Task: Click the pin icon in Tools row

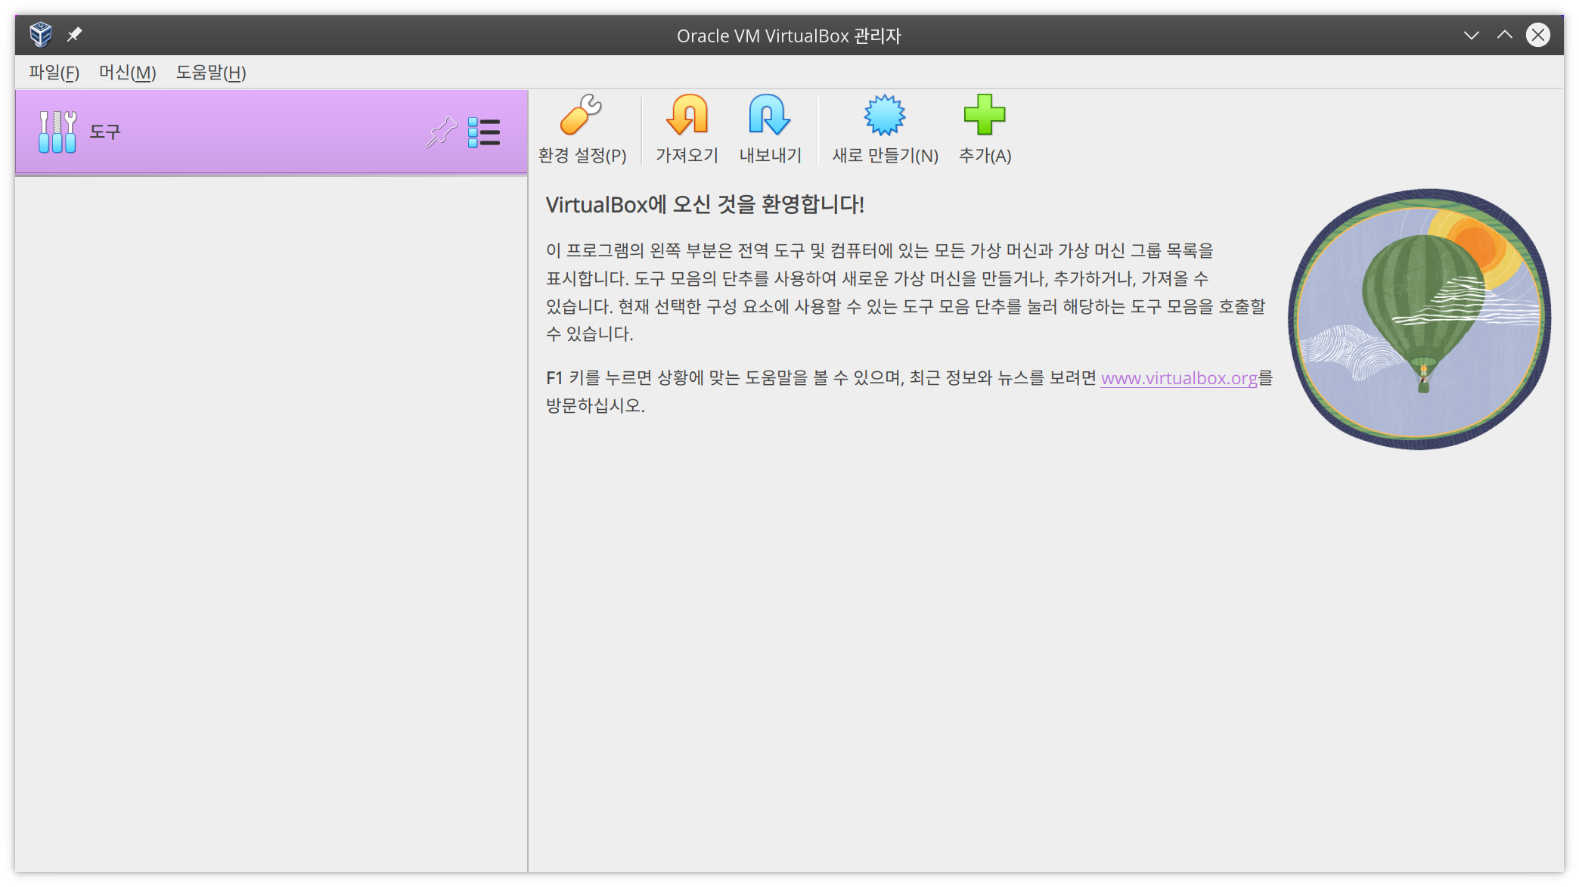Action: coord(441,132)
